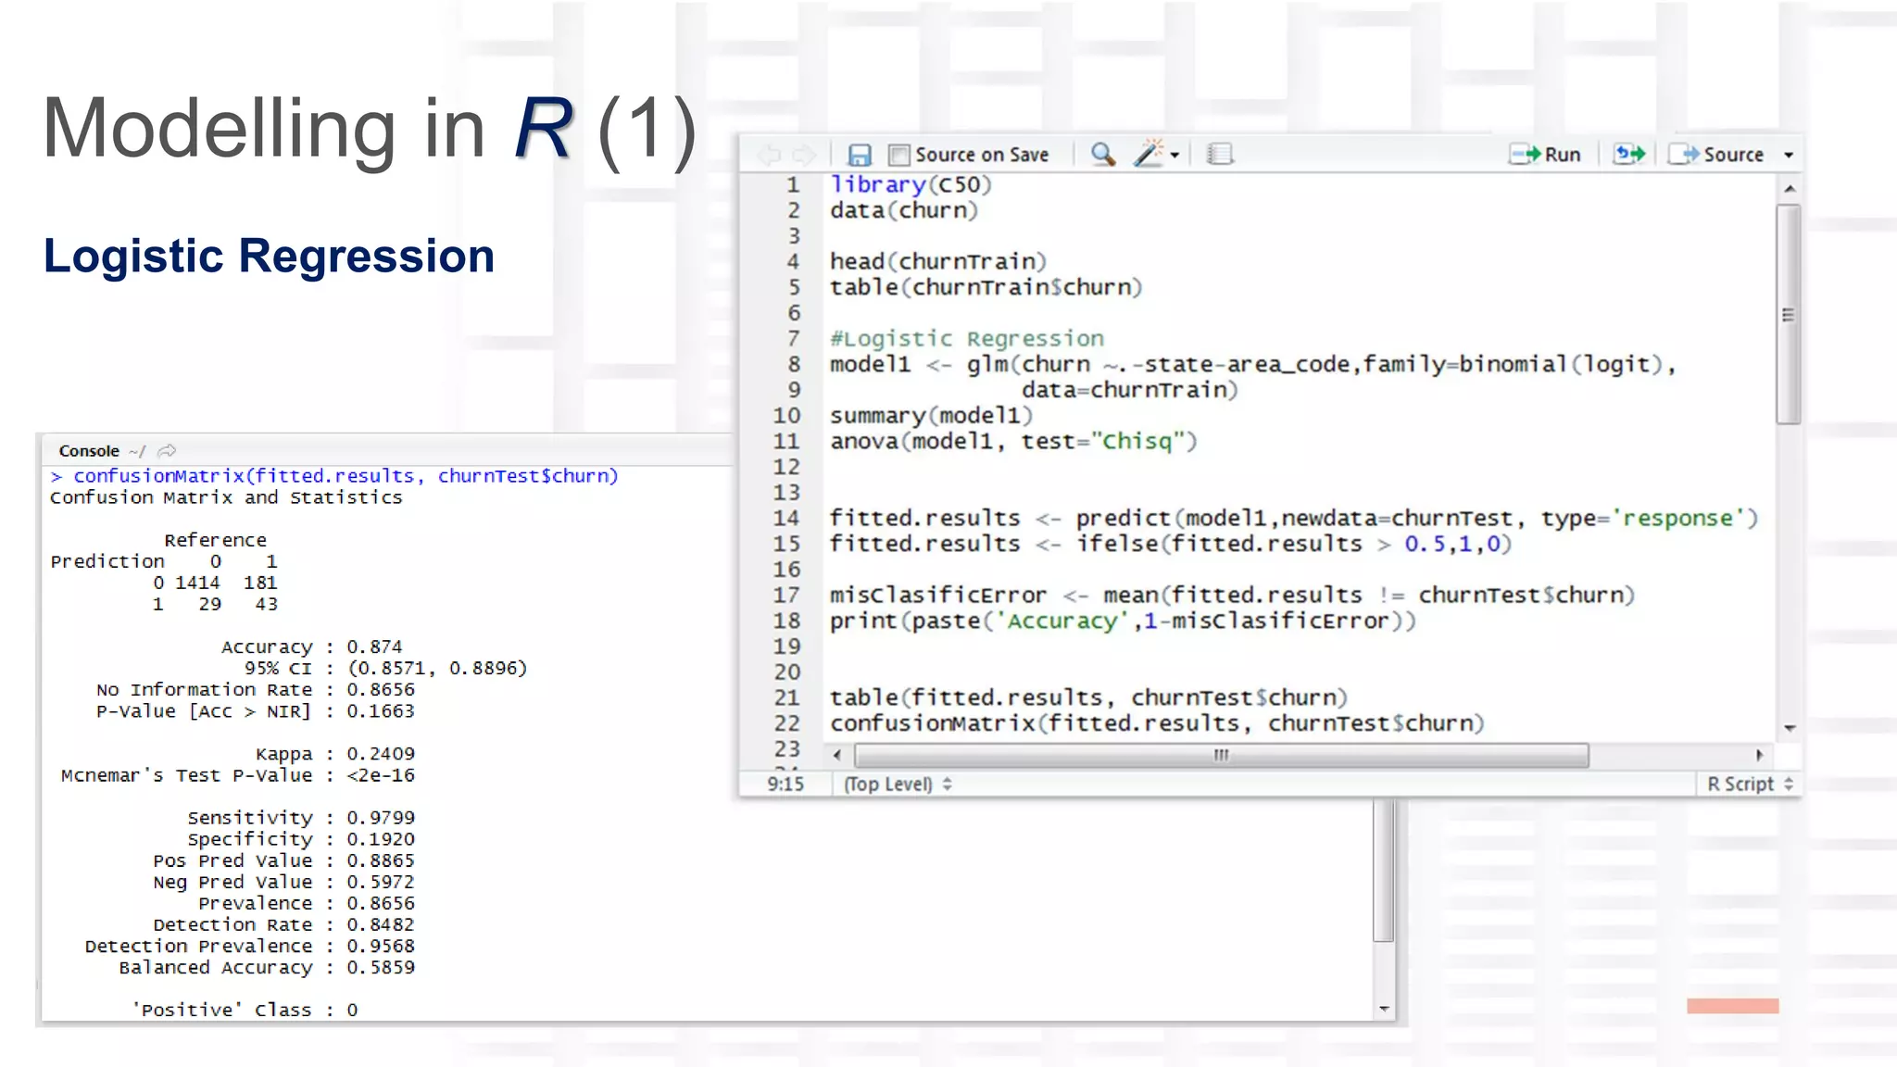This screenshot has width=1897, height=1067.
Task: Click the editor vertical scrollbar thumb
Action: (x=1789, y=315)
